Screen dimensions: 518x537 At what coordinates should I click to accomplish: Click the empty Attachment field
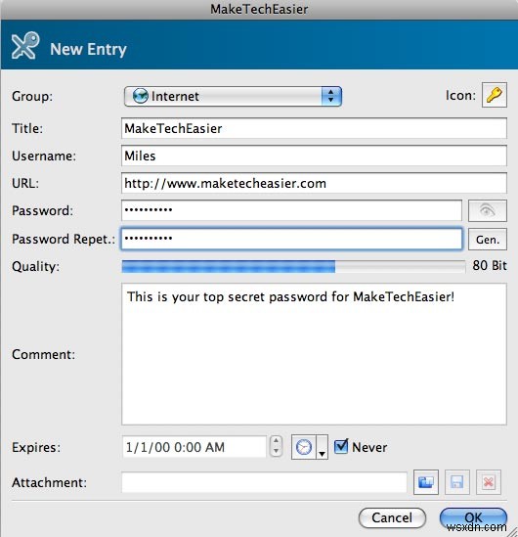click(x=264, y=482)
